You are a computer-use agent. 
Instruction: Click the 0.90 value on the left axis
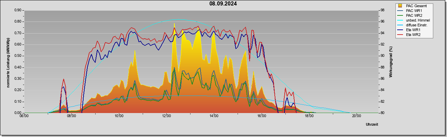(x=18, y=10)
